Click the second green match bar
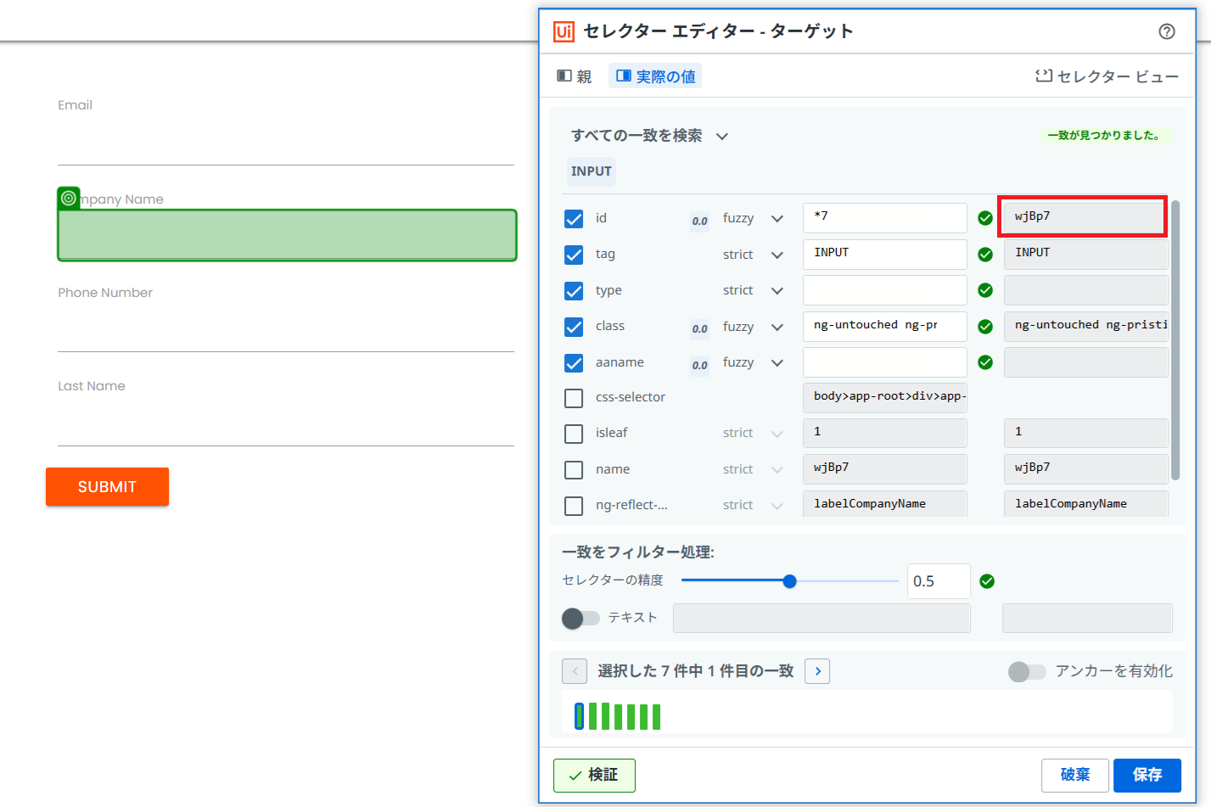Image resolution: width=1211 pixels, height=807 pixels. [x=593, y=716]
